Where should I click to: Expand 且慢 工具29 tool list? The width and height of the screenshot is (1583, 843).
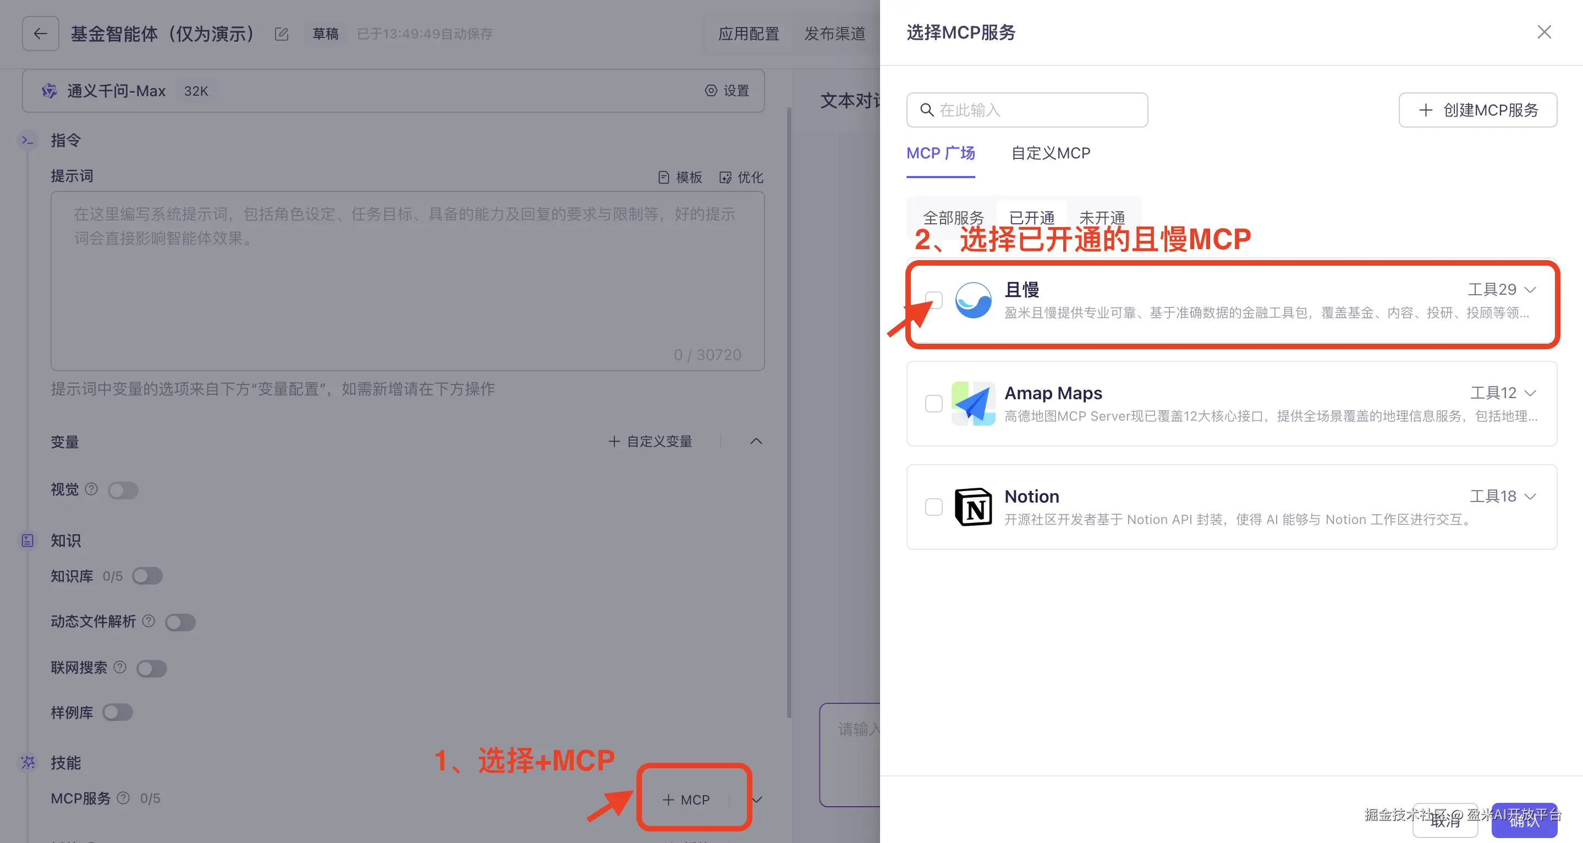click(x=1530, y=289)
